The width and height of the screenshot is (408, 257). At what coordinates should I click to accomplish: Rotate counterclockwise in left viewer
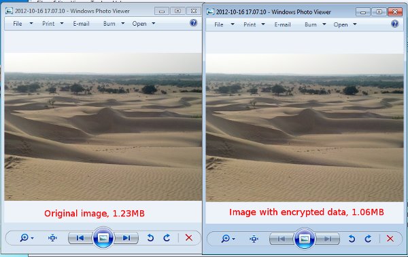click(x=150, y=238)
